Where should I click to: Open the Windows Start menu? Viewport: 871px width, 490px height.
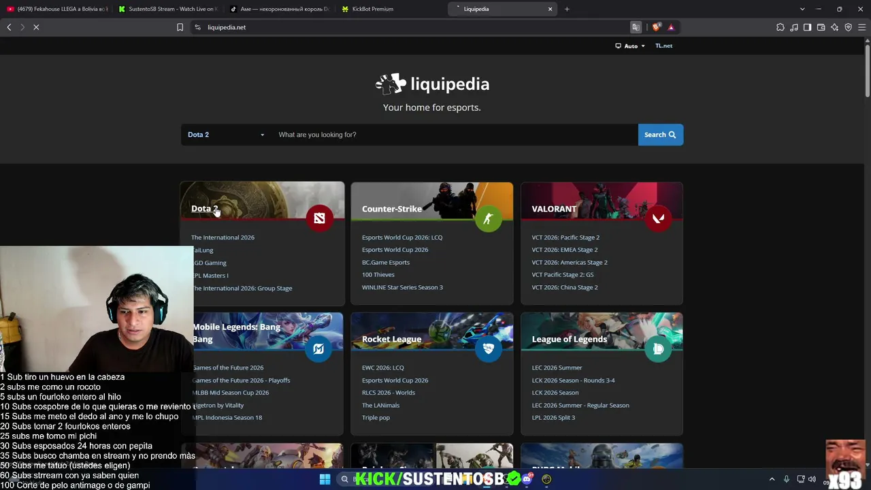(325, 479)
